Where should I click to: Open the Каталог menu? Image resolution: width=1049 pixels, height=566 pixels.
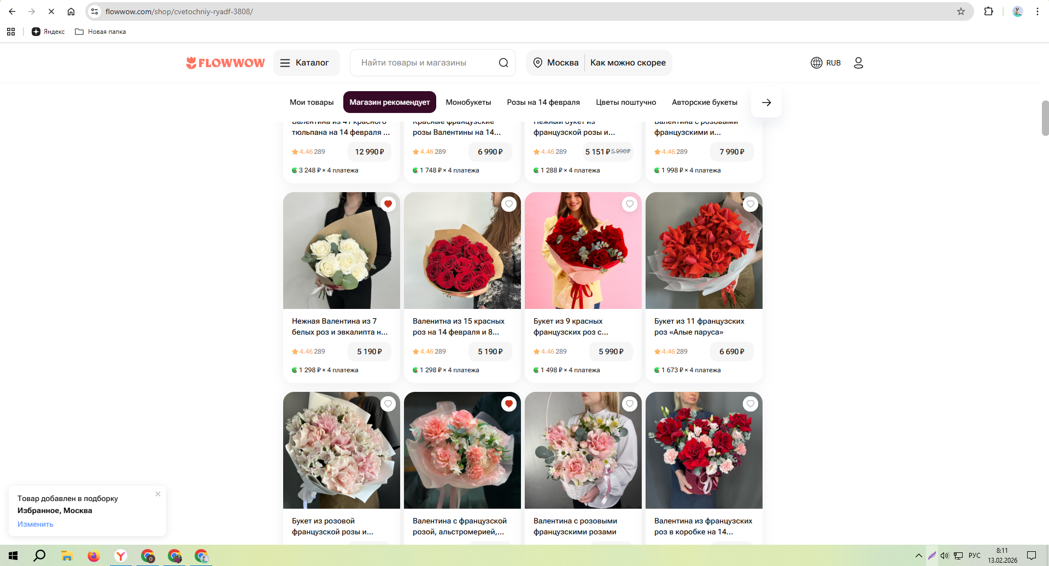[306, 63]
